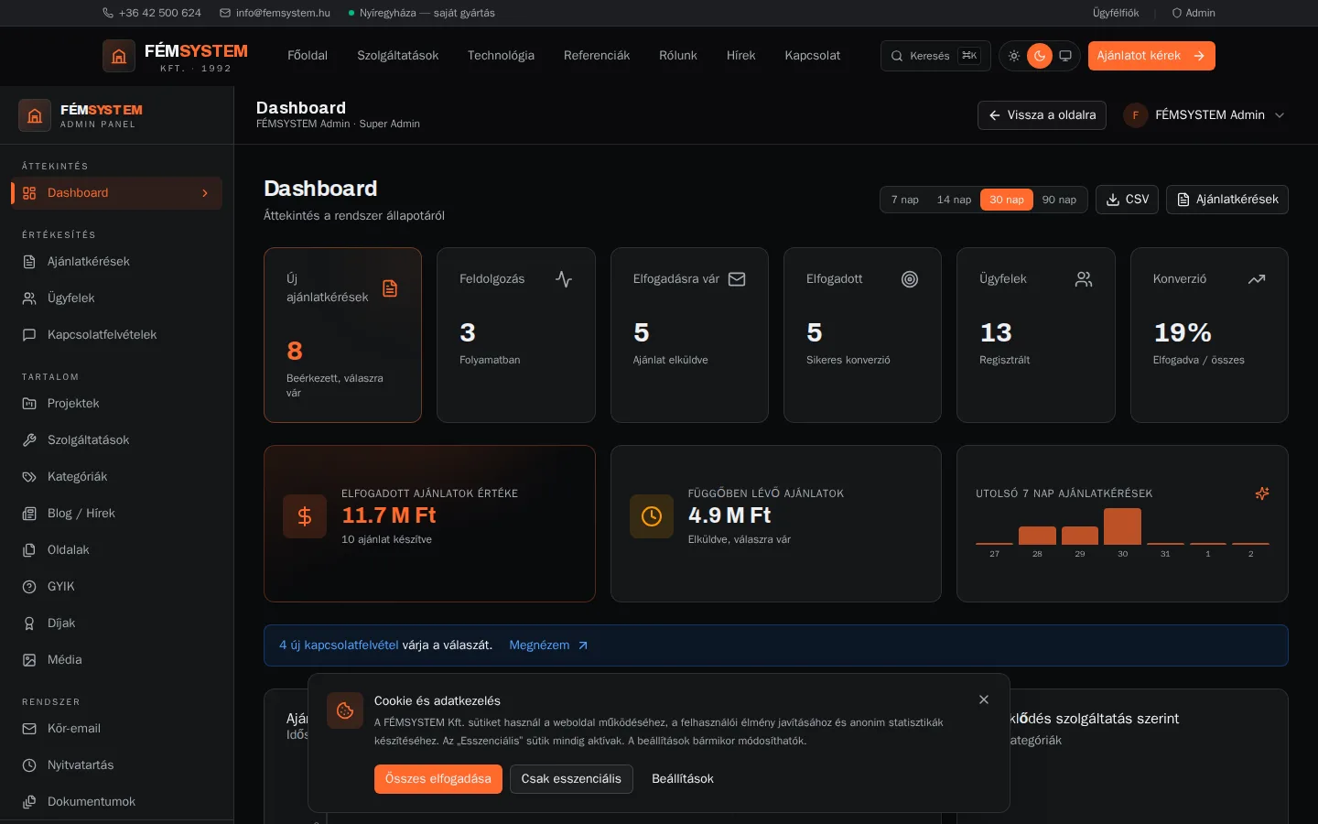Click the Ajánlatkérések button at top right

[1227, 200]
